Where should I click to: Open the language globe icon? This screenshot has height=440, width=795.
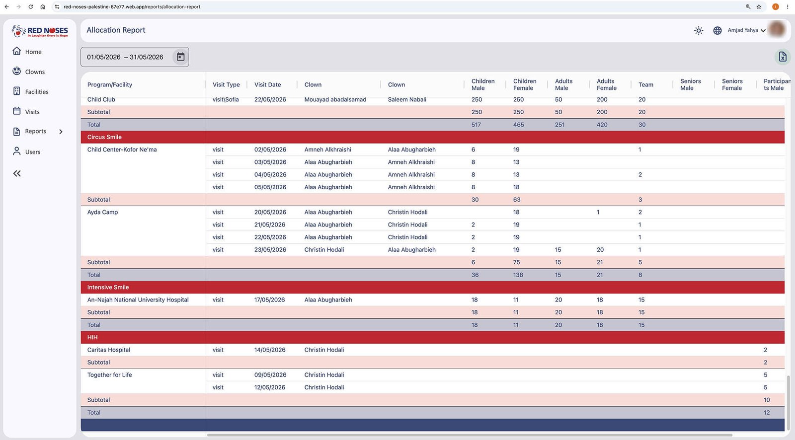coord(717,30)
